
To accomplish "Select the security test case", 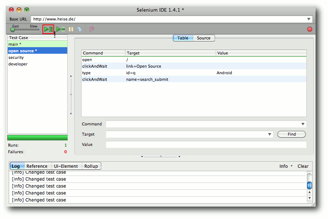I will tap(37, 57).
